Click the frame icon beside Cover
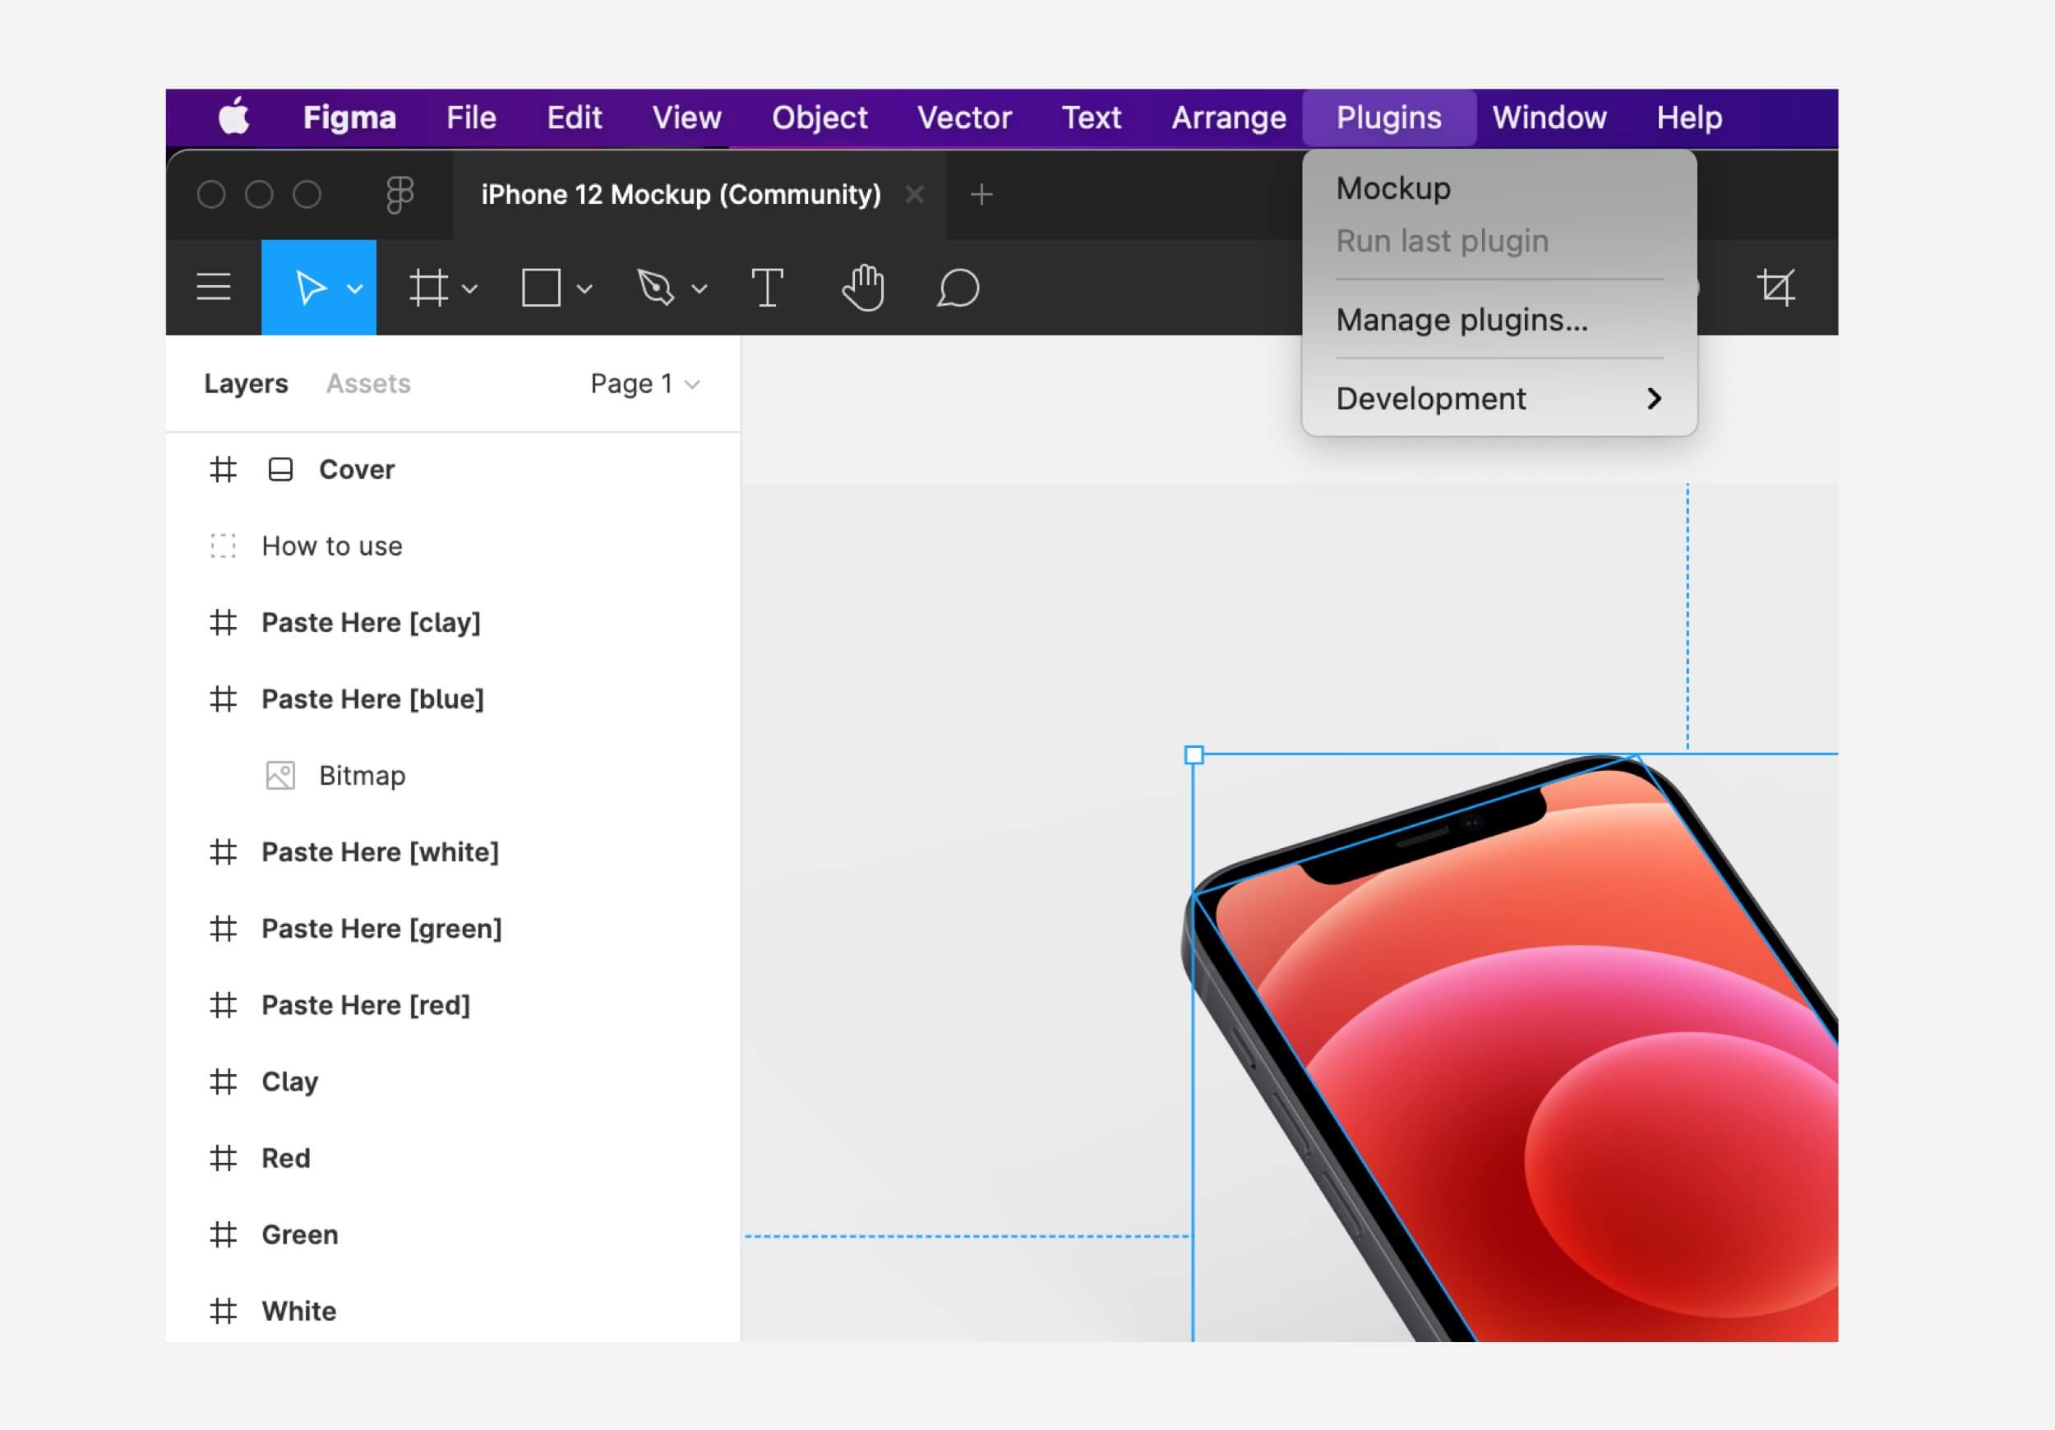 (223, 469)
